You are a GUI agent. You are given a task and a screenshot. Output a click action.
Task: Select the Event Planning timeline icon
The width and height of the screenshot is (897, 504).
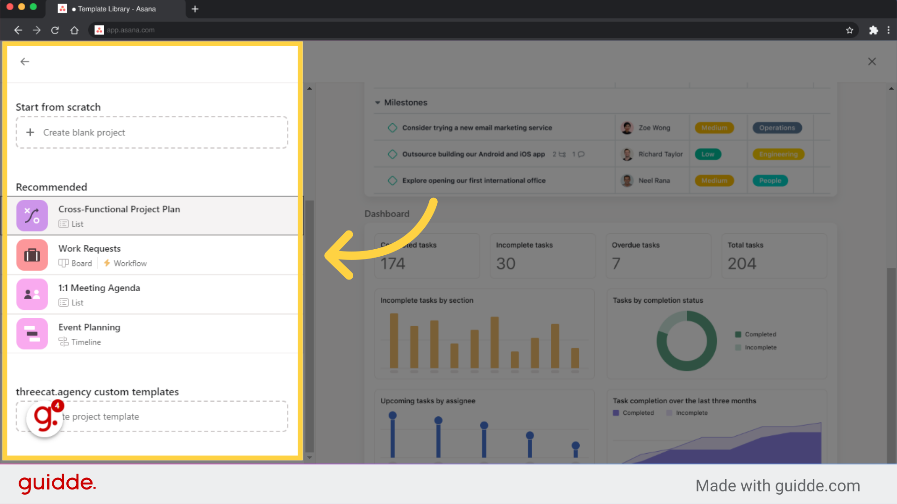pos(32,334)
